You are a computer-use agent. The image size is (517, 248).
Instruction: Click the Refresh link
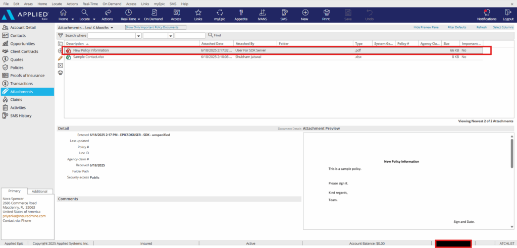(x=481, y=27)
